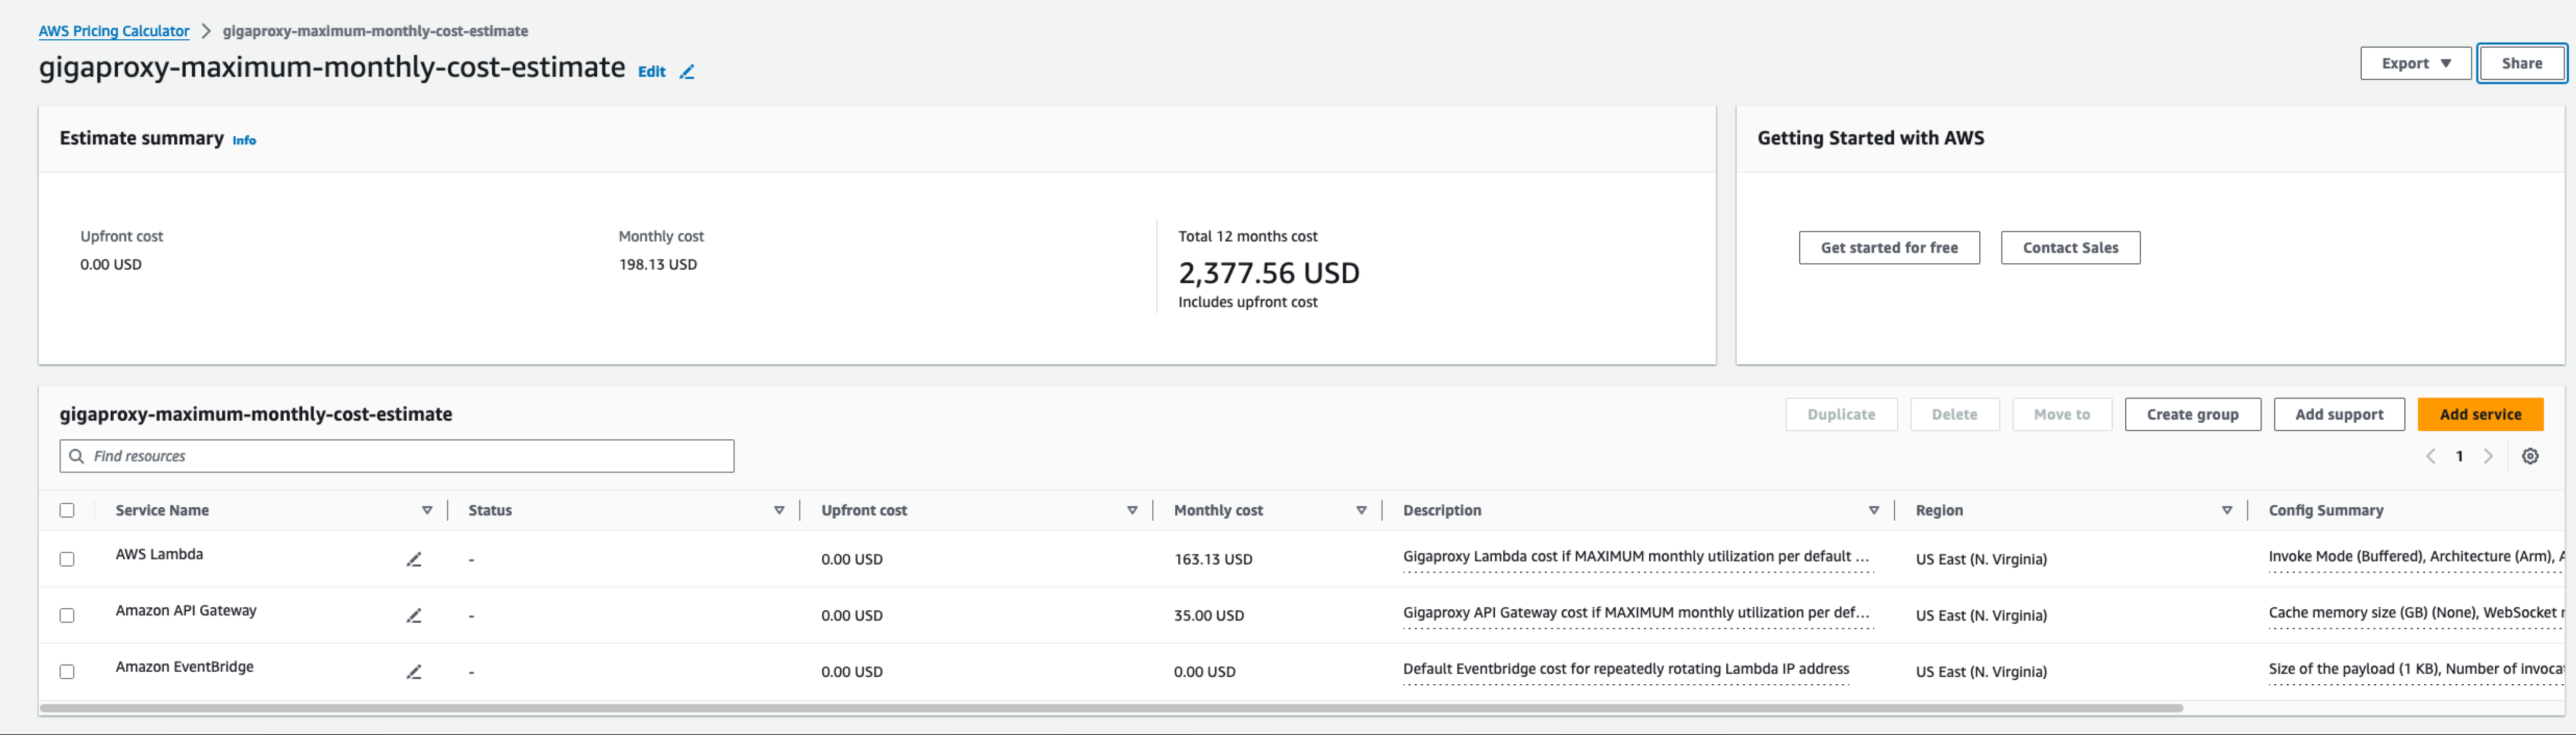Screen dimensions: 2576x735
Task: Open Service Name column sort arrow
Action: pyautogui.click(x=427, y=510)
